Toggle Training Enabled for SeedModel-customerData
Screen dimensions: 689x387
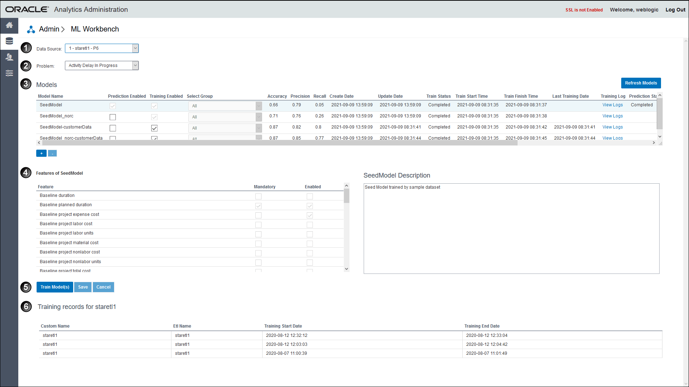[154, 128]
